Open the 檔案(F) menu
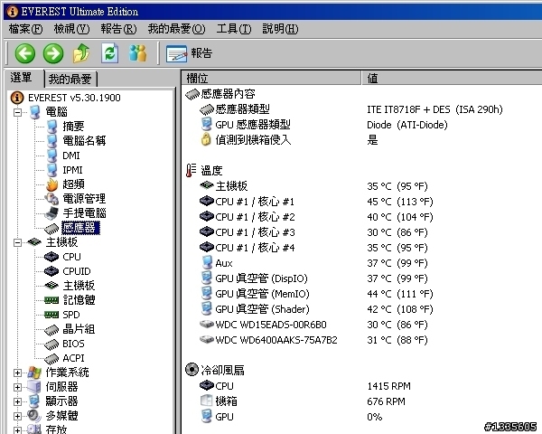Image resolution: width=542 pixels, height=434 pixels. point(25,29)
